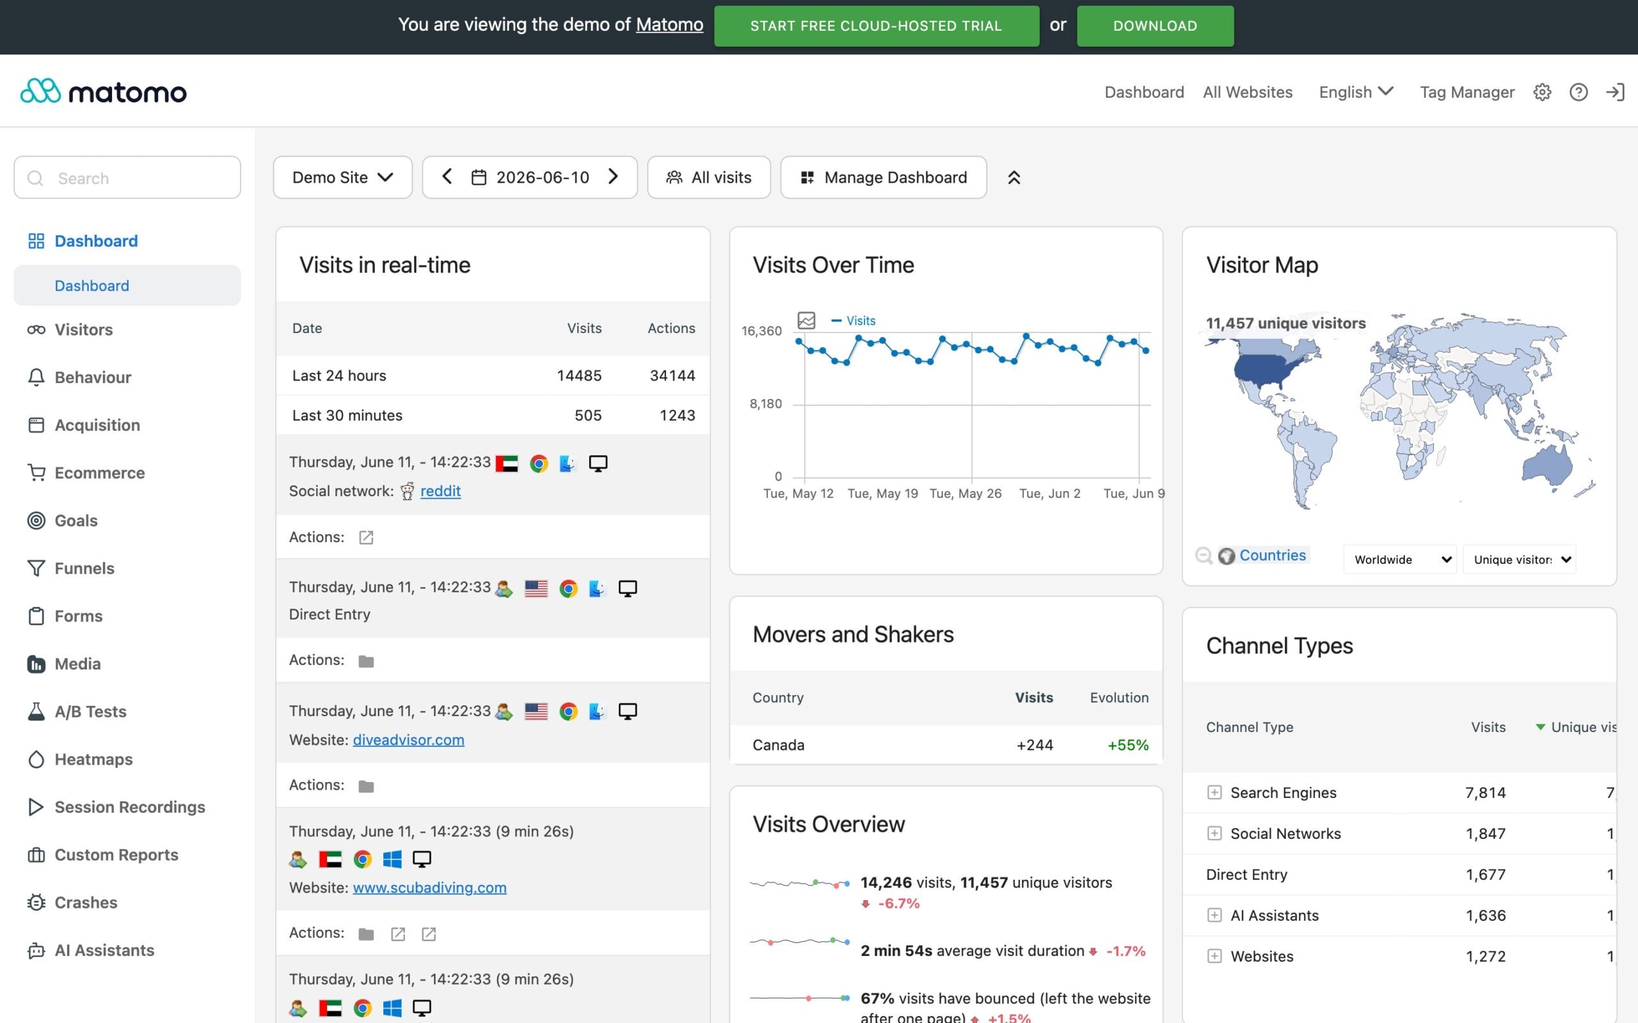The width and height of the screenshot is (1638, 1023).
Task: Open Goals in the sidebar
Action: coord(76,521)
